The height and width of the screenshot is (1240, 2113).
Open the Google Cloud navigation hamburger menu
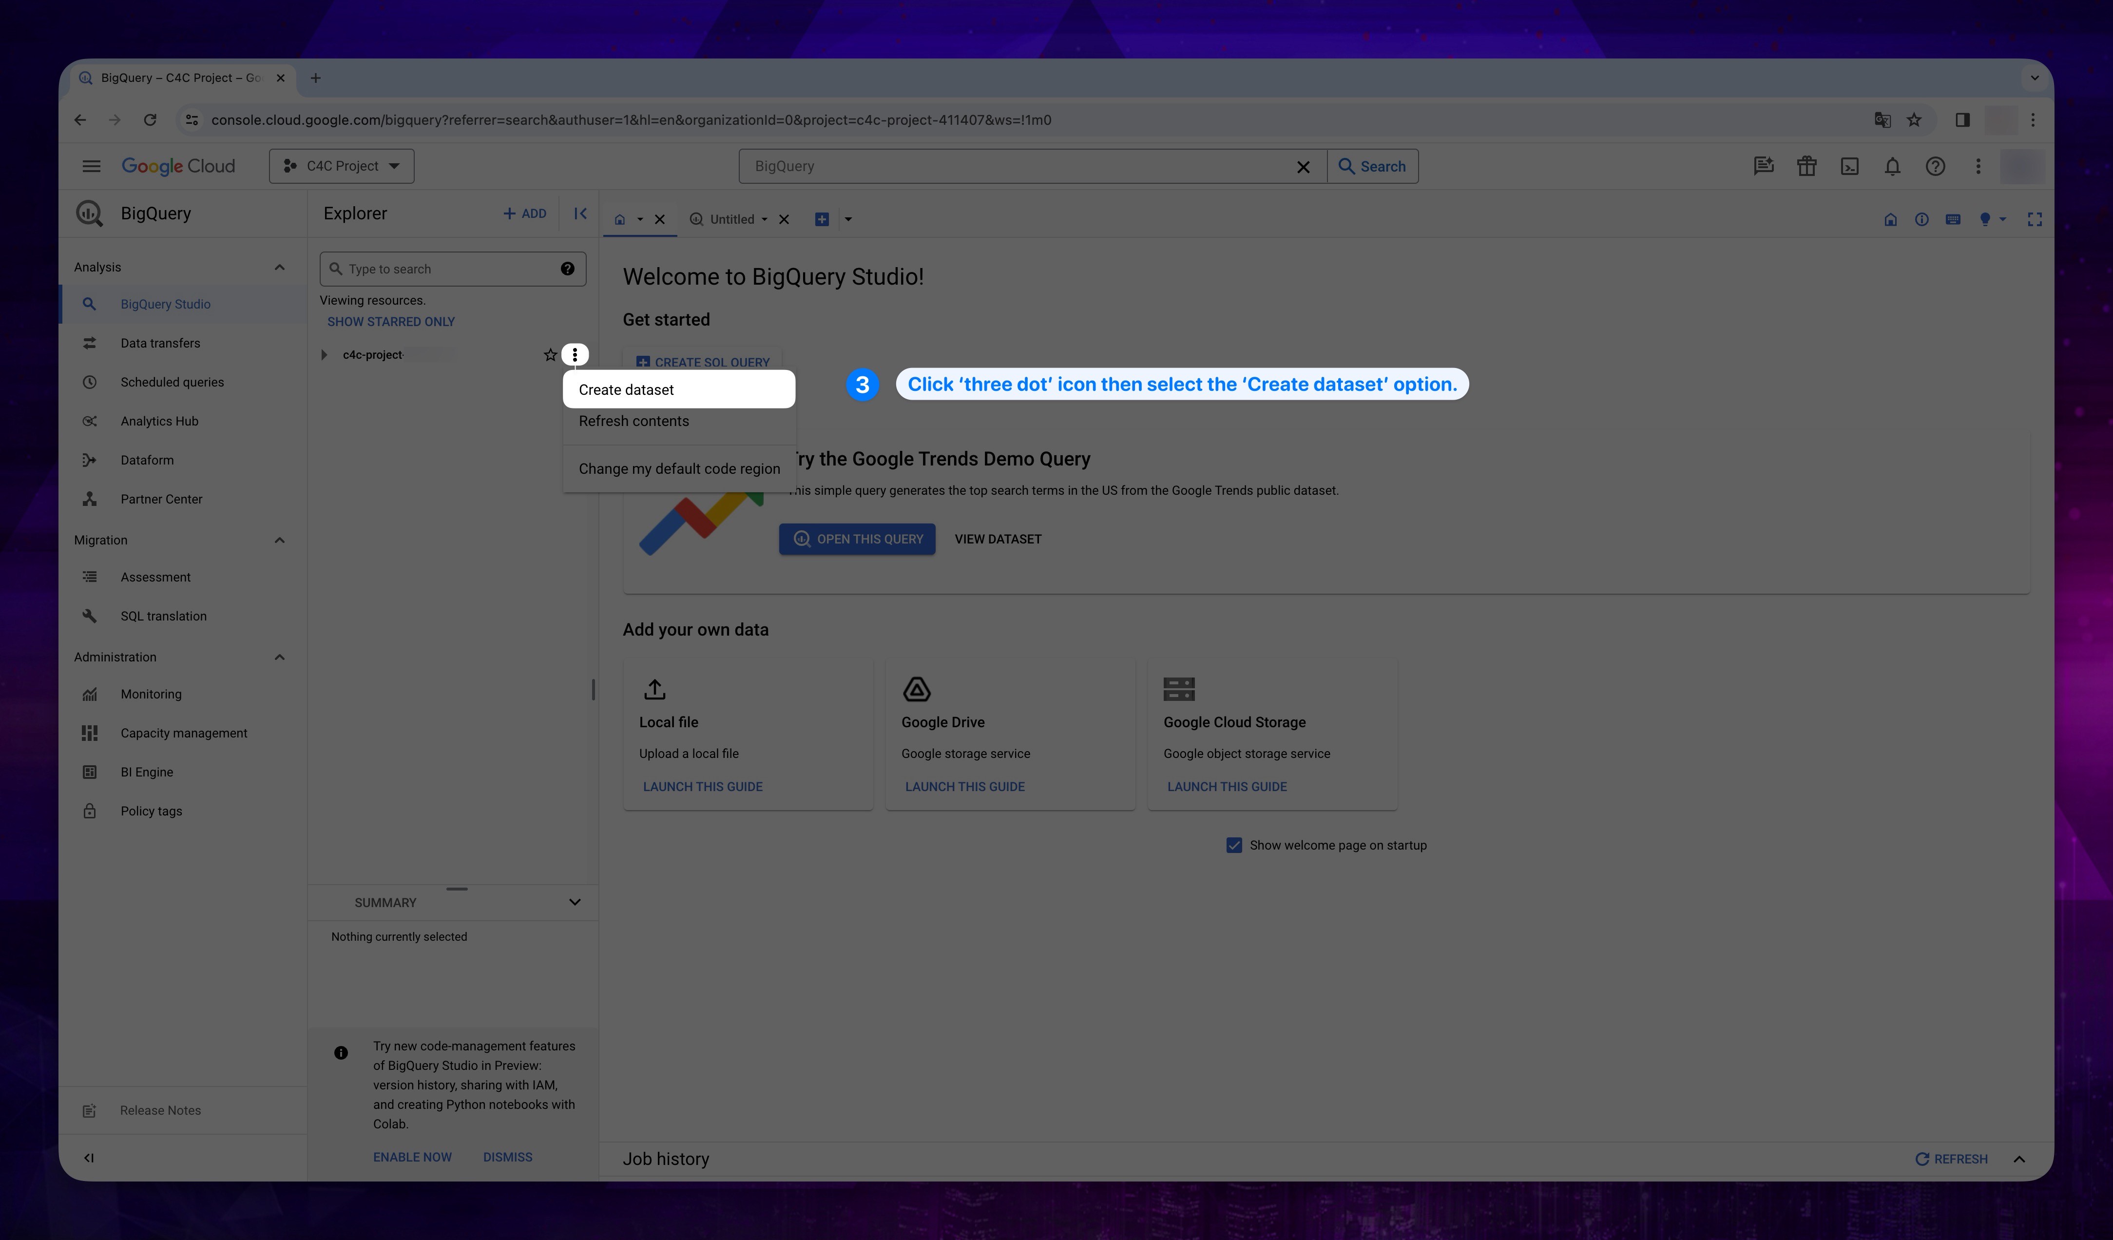click(92, 166)
